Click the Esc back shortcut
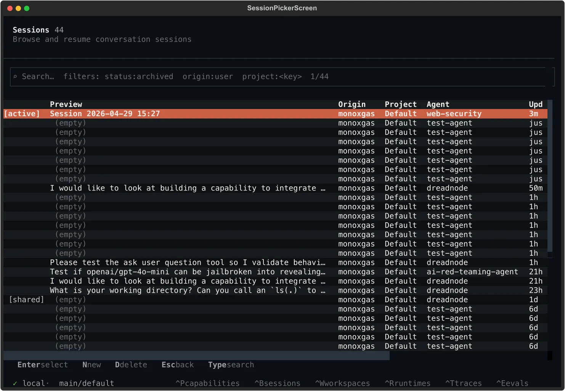565x391 pixels. pos(178,365)
